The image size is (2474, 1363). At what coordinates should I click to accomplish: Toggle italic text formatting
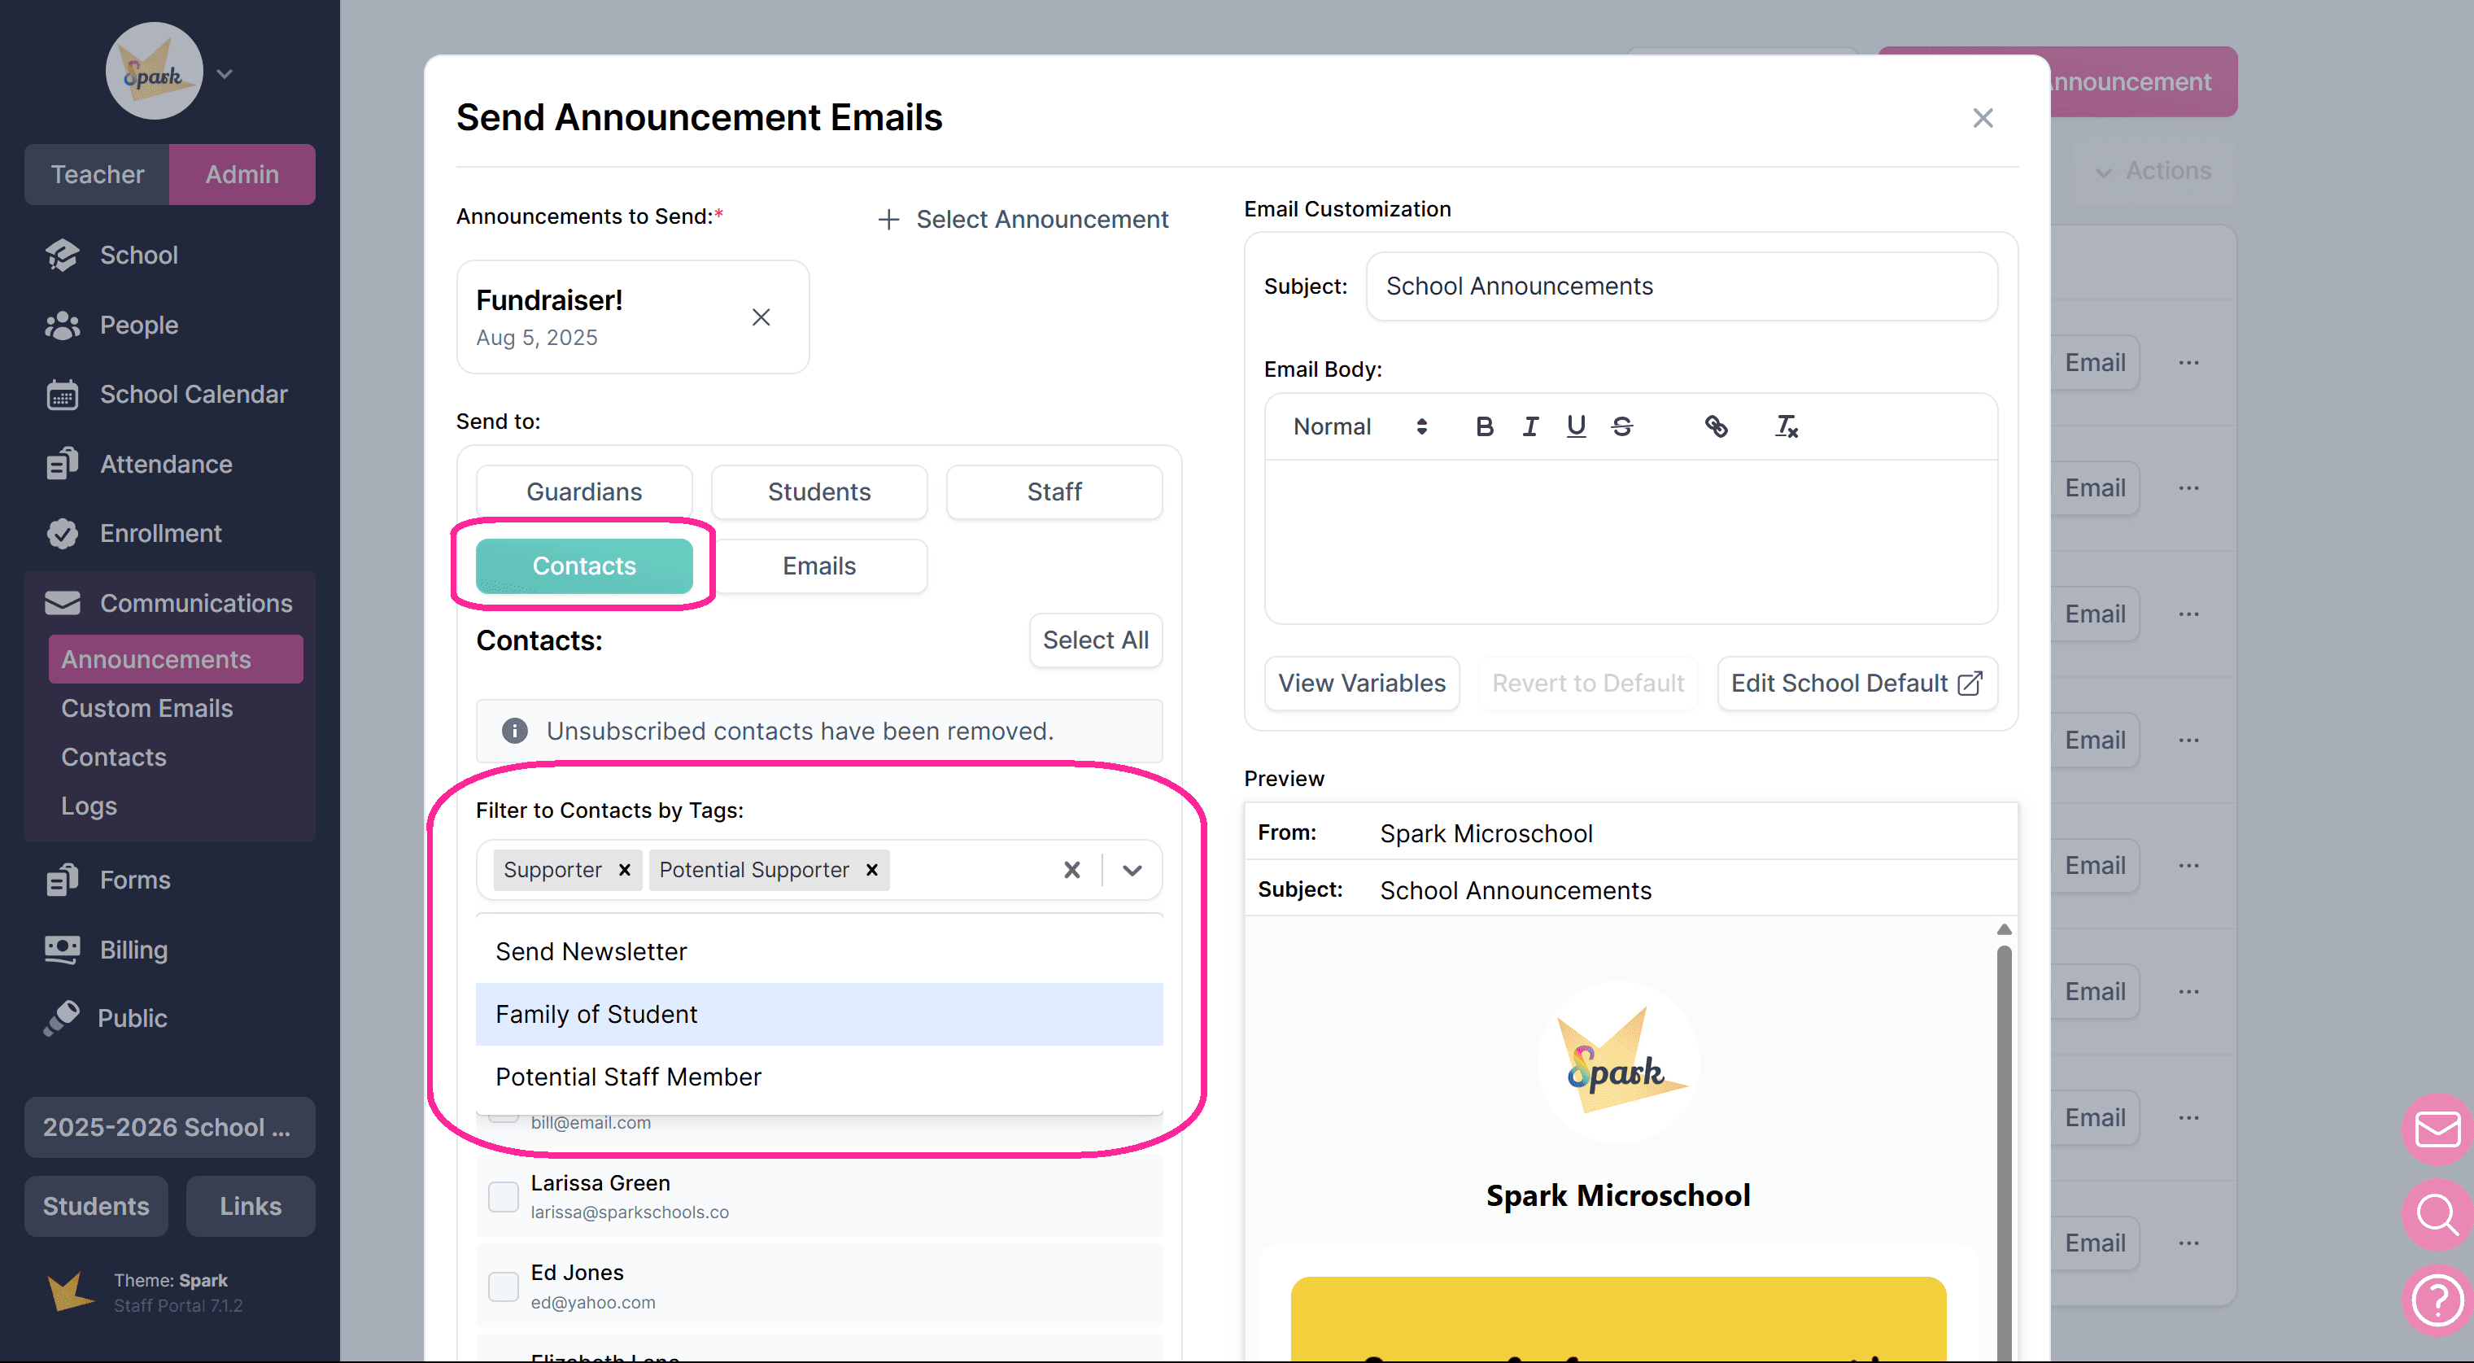(x=1530, y=426)
